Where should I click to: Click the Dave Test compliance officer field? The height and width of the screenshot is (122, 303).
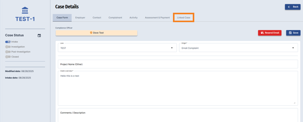pyautogui.click(x=97, y=33)
